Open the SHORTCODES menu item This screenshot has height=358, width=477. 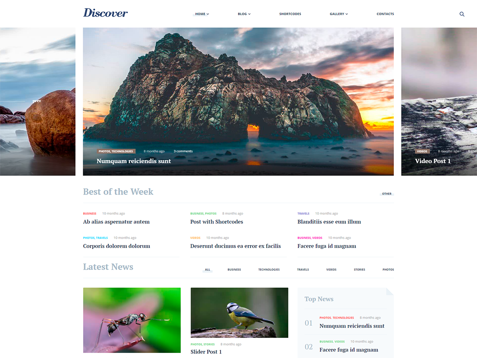coord(290,14)
